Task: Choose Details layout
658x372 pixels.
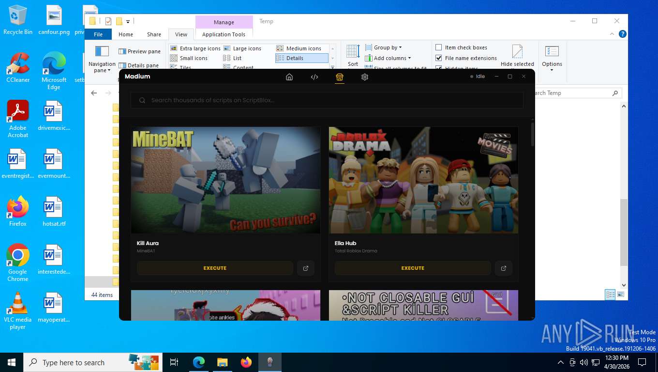Action: (301, 58)
